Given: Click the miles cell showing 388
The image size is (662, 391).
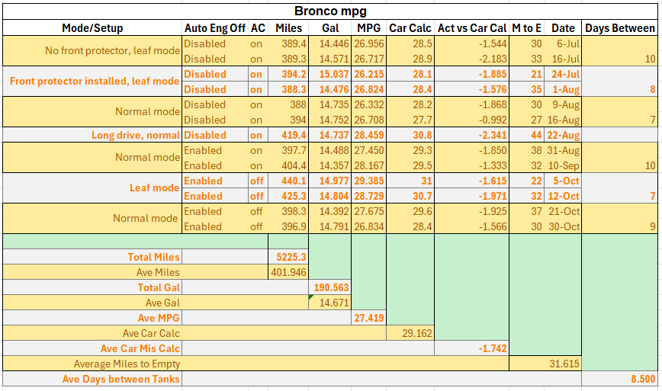Looking at the screenshot, I should tap(288, 104).
